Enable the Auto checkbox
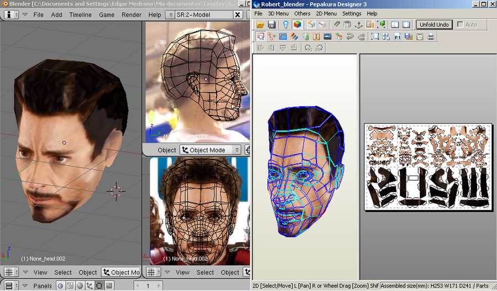The width and height of the screenshot is (497, 291). pyautogui.click(x=460, y=24)
